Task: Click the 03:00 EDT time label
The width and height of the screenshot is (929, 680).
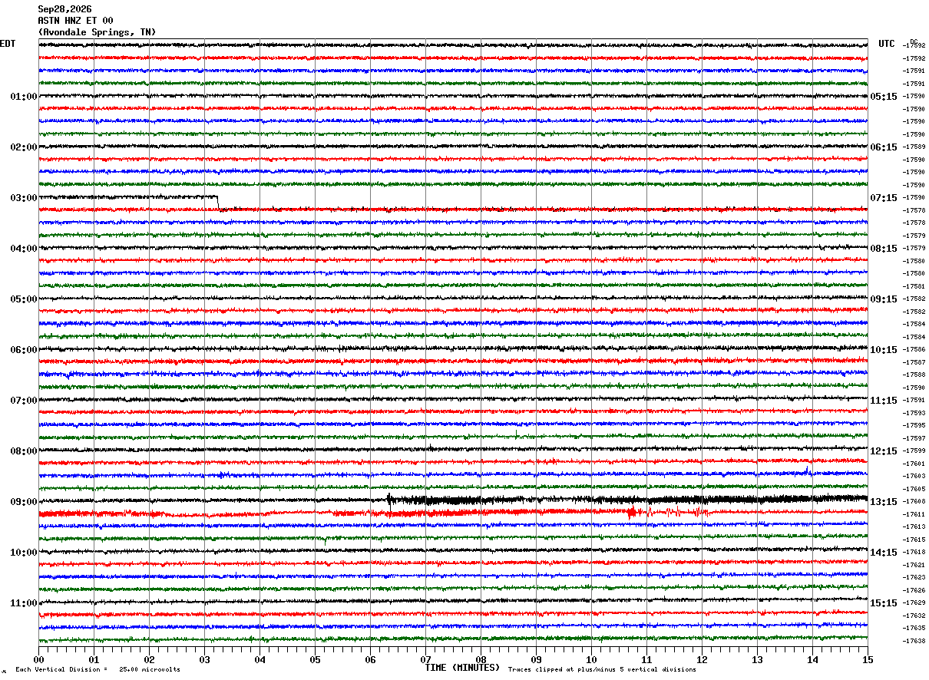Action: coord(23,198)
